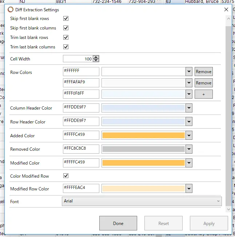The height and width of the screenshot is (237, 235).
Task: Edit Row Header Color hex field
Action: tap(81, 121)
